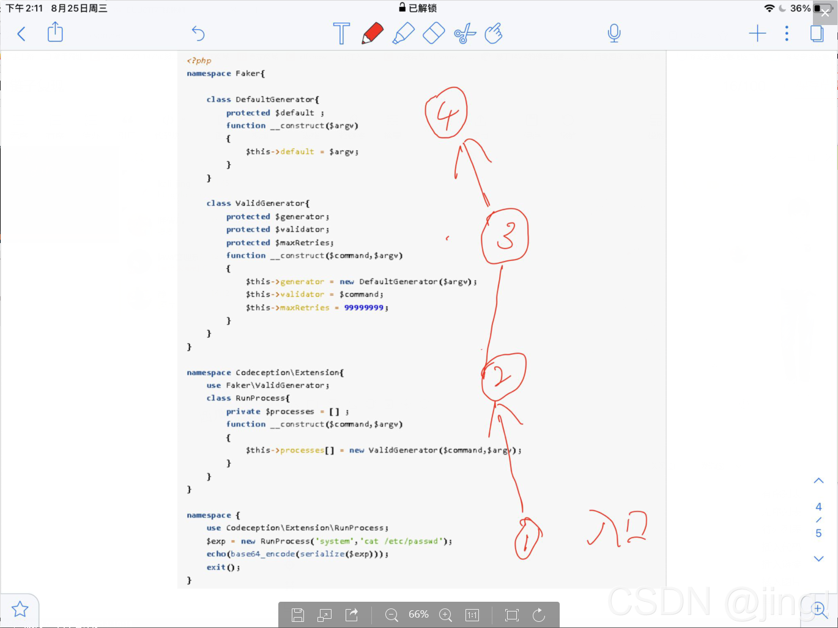Click 'namespace Codeception\Extension{' line

click(x=265, y=373)
